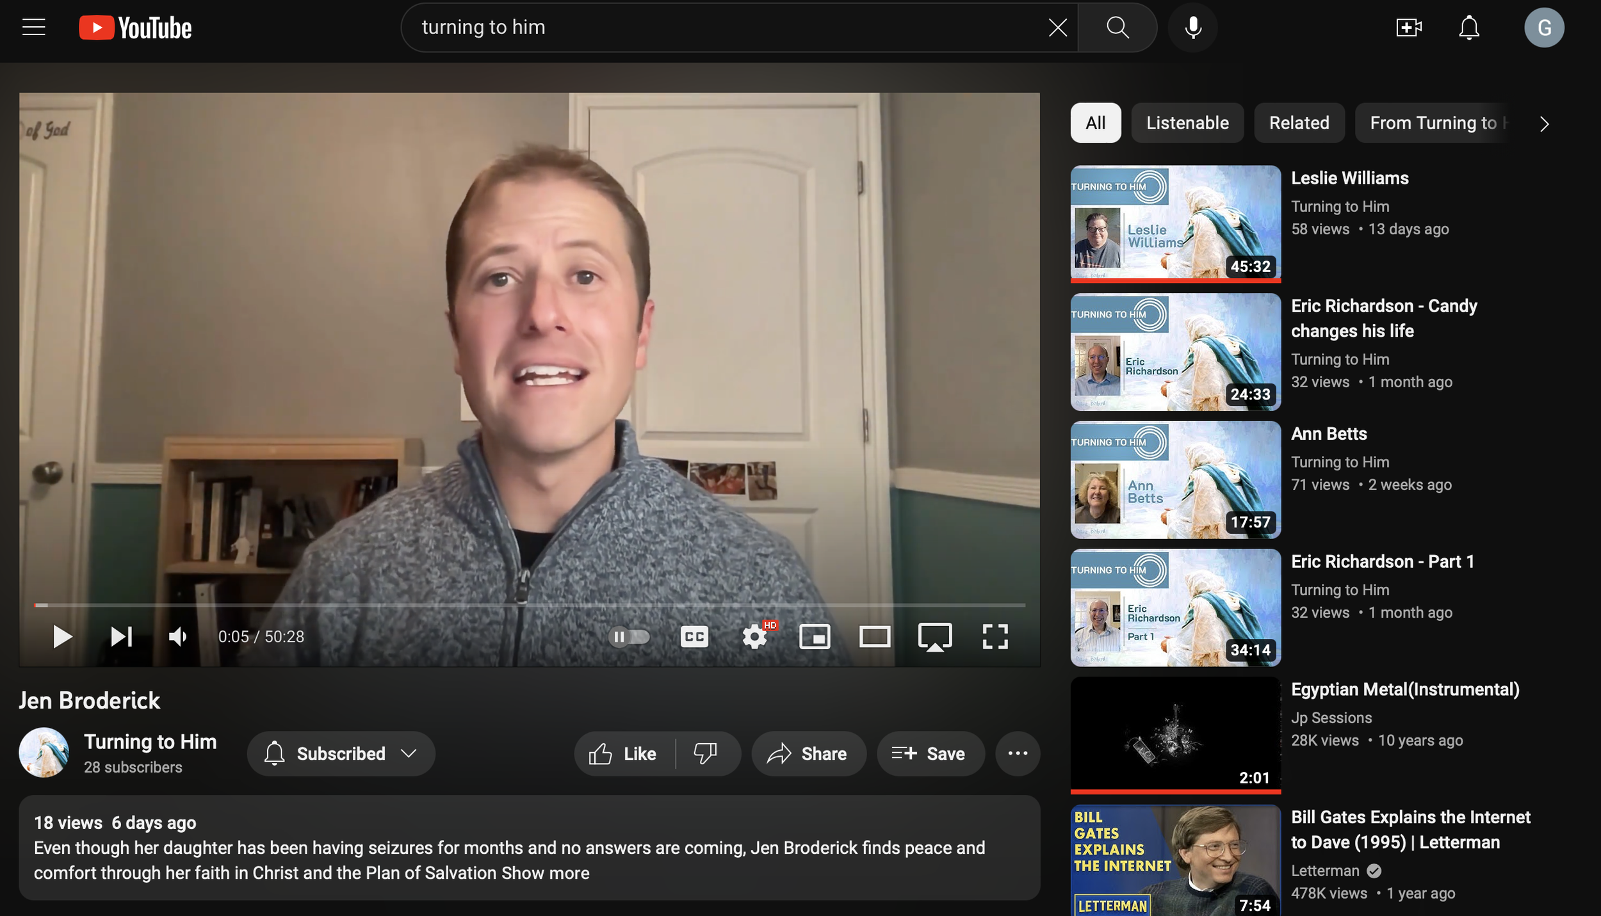Image resolution: width=1601 pixels, height=916 pixels.
Task: Open the notifications bell
Action: click(x=1468, y=28)
